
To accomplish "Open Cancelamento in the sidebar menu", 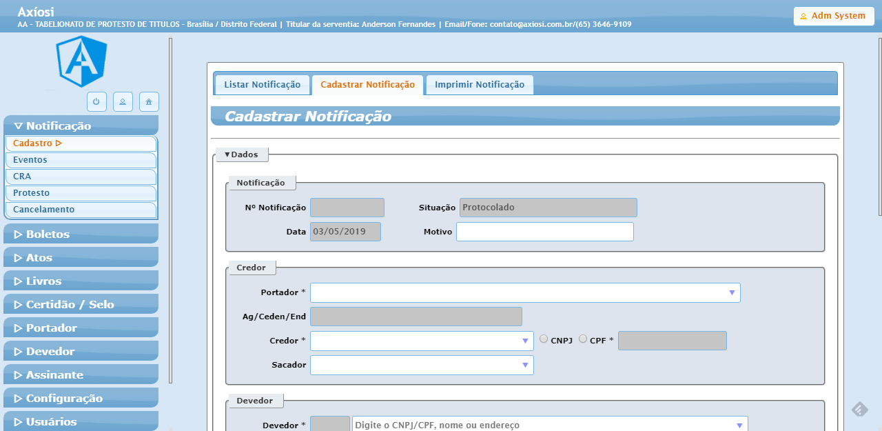I will coord(81,210).
